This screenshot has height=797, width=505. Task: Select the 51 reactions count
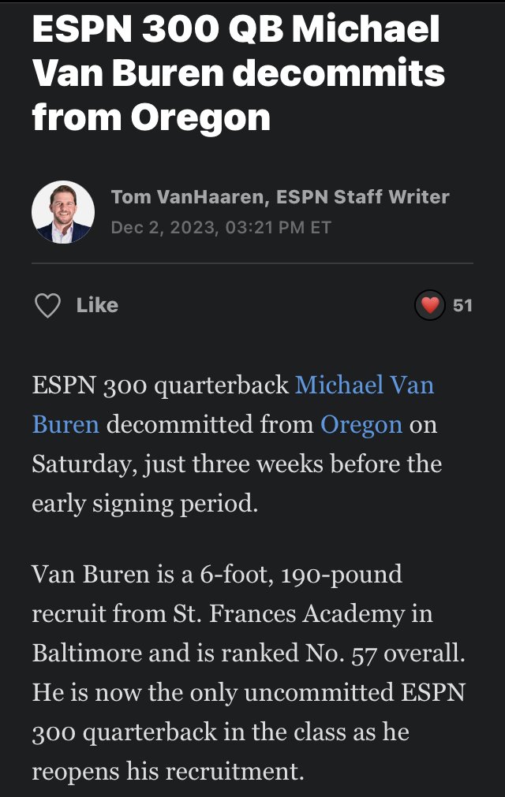[462, 306]
